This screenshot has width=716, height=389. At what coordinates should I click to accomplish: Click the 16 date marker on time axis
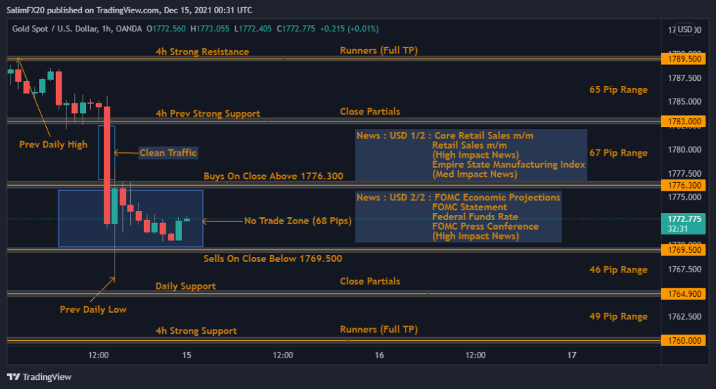click(x=379, y=355)
